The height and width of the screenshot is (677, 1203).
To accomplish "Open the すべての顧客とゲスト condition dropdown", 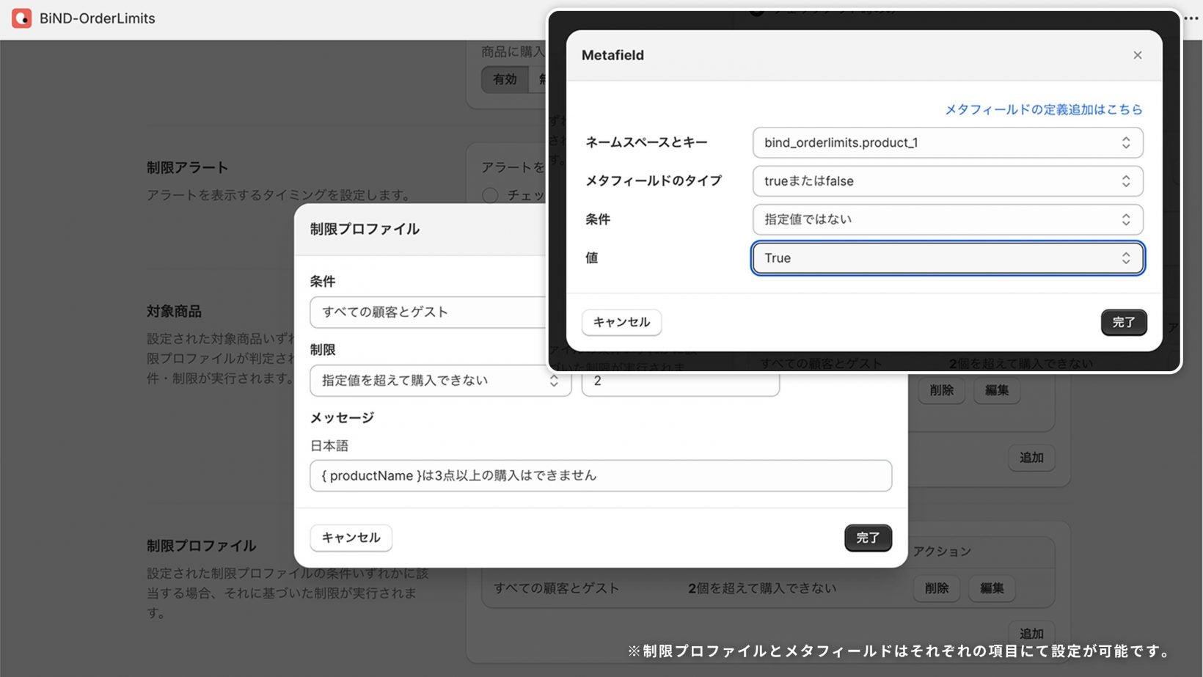I will [428, 312].
